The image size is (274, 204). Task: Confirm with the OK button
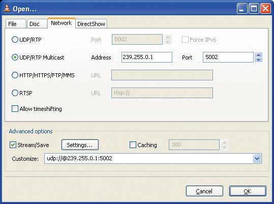(248, 191)
